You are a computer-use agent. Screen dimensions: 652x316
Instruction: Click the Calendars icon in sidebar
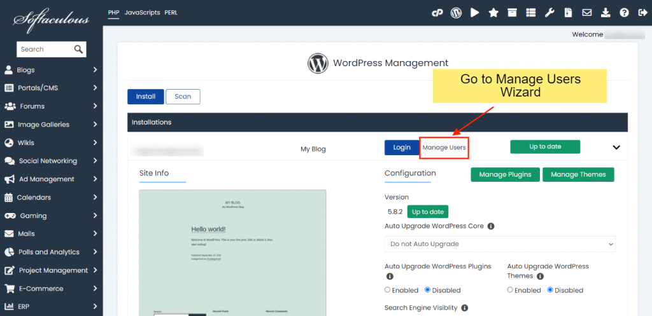click(8, 197)
